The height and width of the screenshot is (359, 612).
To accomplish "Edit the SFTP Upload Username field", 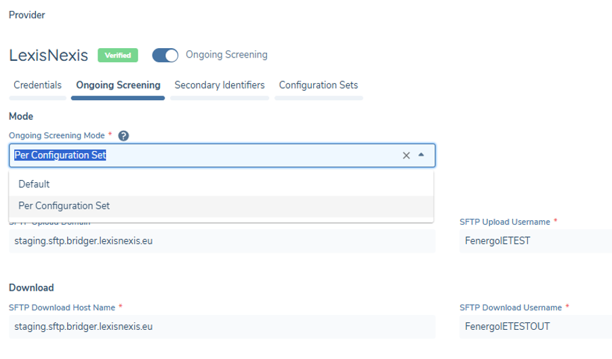I will tap(535, 241).
